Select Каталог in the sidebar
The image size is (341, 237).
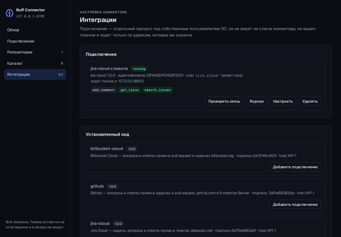tap(35, 63)
